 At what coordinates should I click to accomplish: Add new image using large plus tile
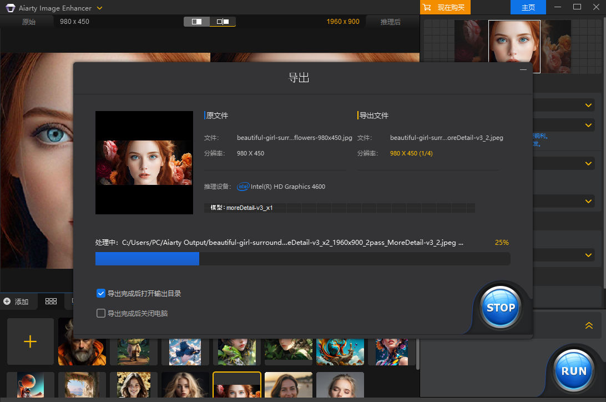coord(30,341)
